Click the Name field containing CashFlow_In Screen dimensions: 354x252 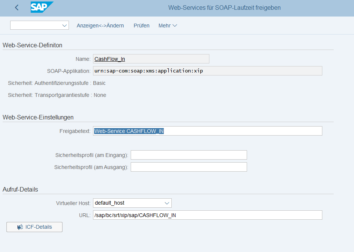coord(151,59)
